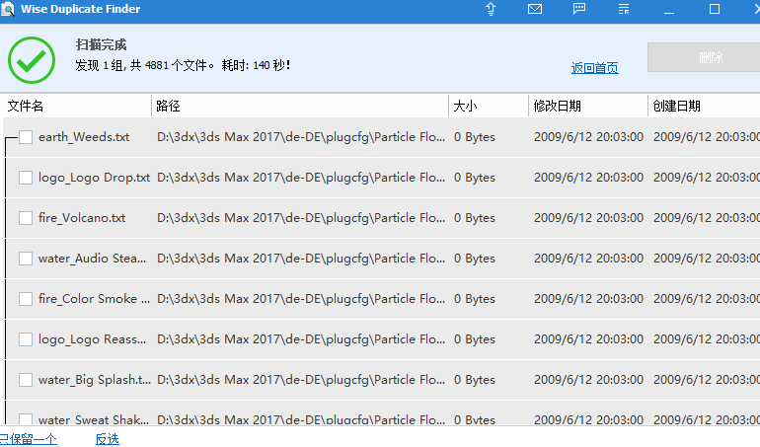Screen dimensions: 760x447
Task: Select checkbox for water_Audio Stea... file
Action: pyautogui.click(x=26, y=259)
